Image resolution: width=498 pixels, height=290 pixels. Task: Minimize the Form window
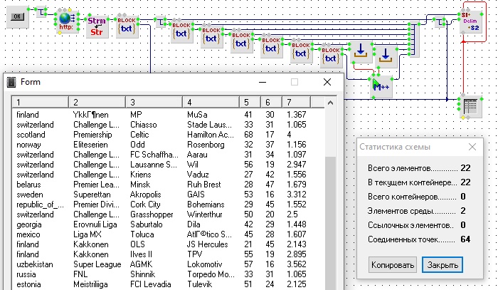click(x=263, y=83)
